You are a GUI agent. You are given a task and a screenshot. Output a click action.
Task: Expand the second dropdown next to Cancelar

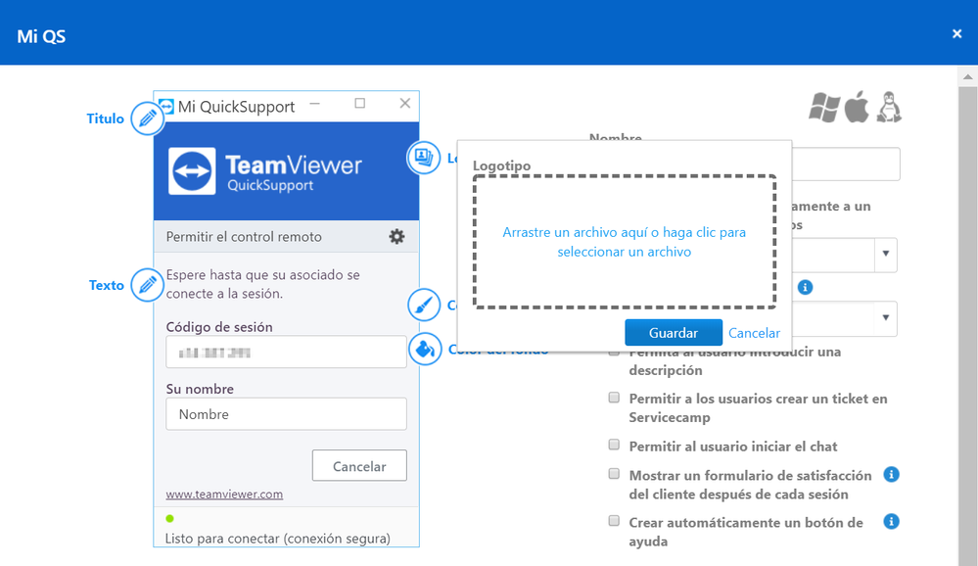coord(886,318)
